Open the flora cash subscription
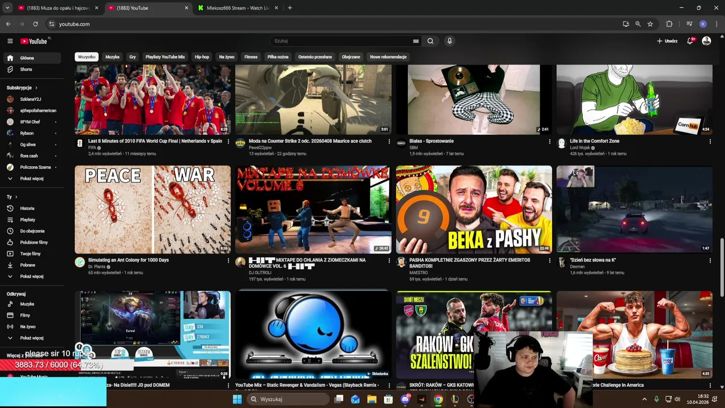This screenshot has width=725, height=408. point(33,156)
